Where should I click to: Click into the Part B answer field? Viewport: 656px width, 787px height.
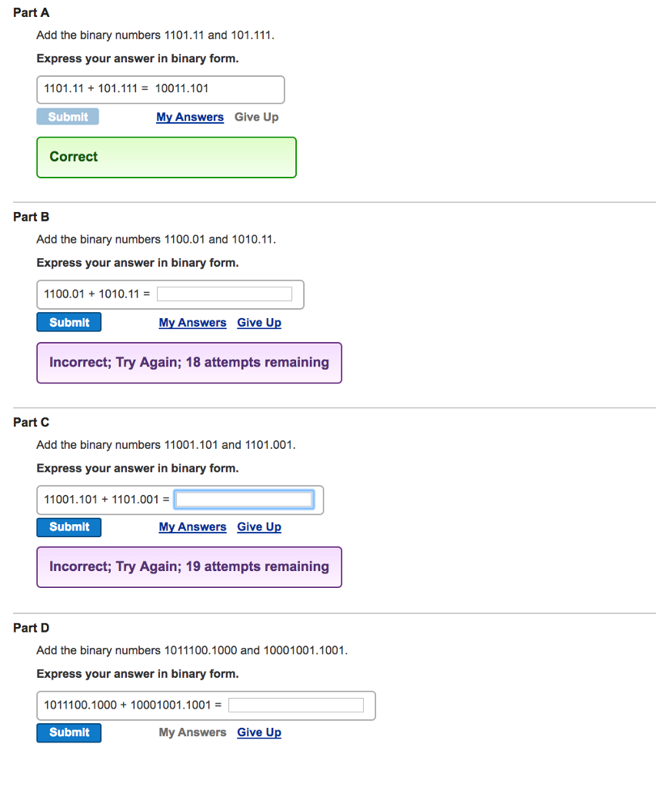(x=224, y=294)
